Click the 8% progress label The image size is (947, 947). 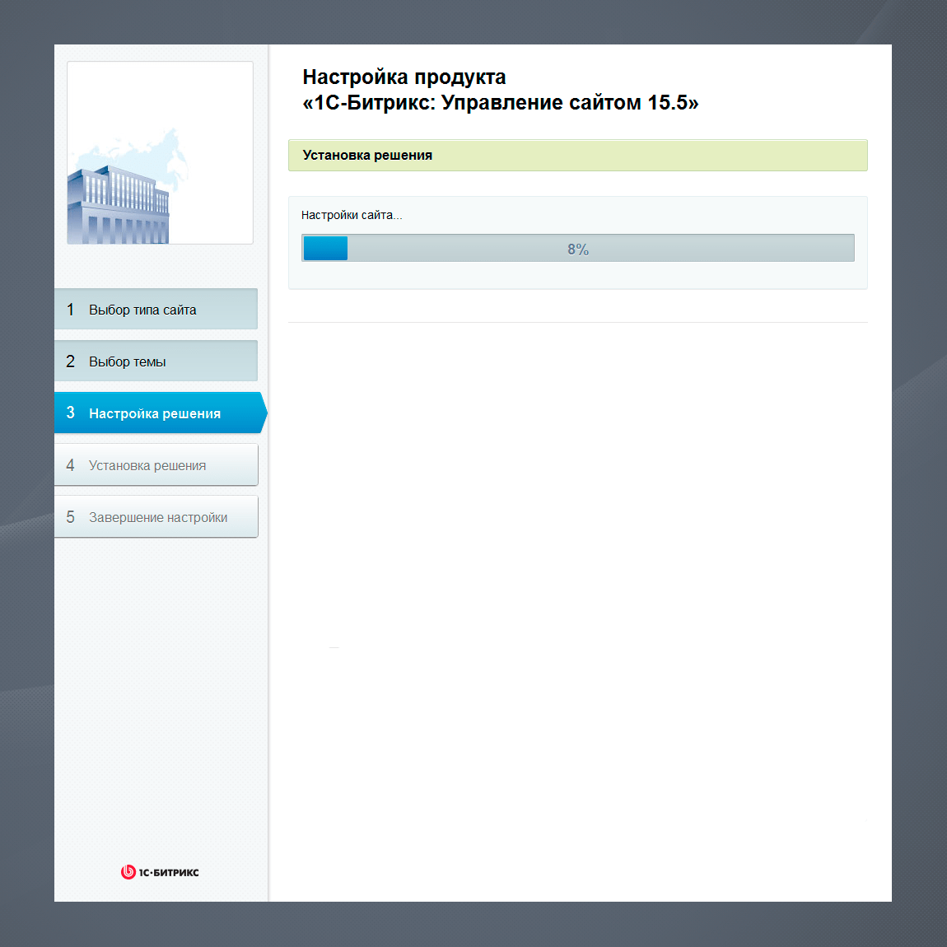point(578,250)
